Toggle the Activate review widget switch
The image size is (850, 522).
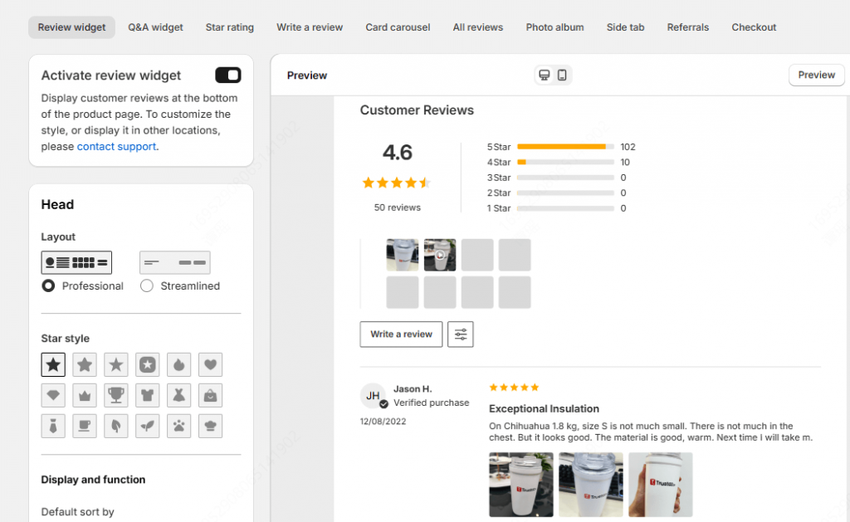[x=227, y=75]
